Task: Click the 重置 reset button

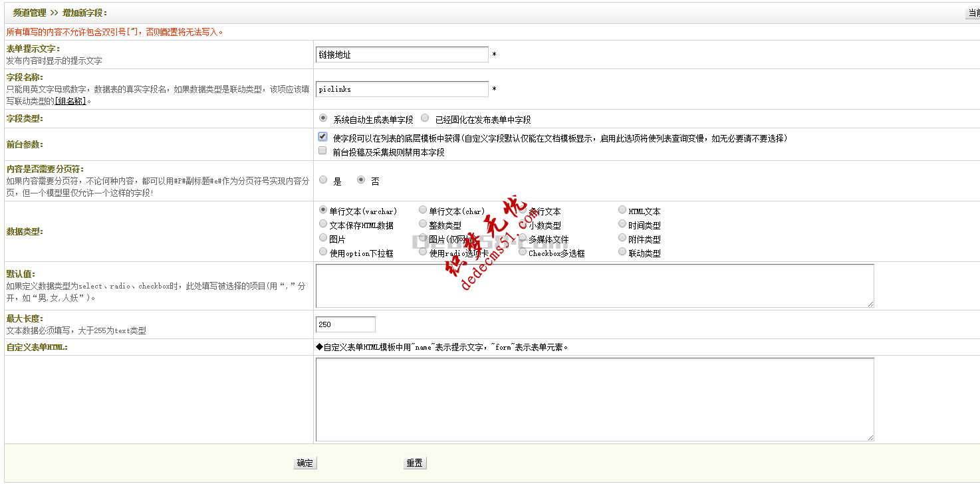Action: 414,463
